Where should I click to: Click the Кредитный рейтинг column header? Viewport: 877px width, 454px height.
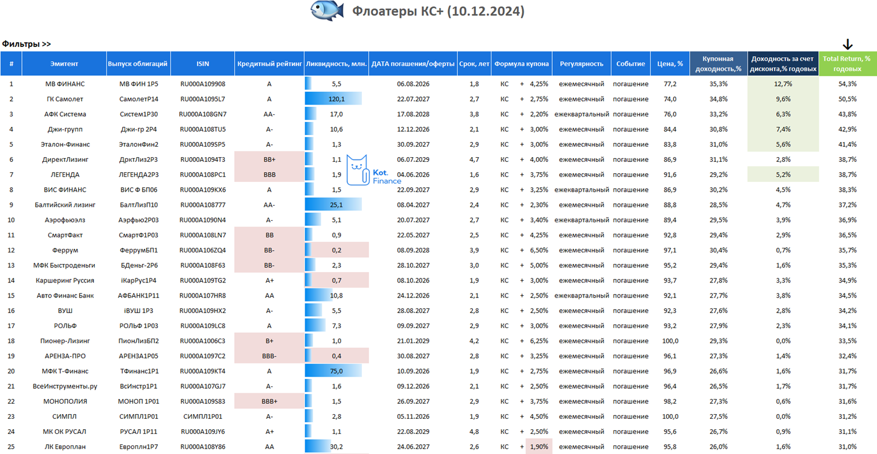(x=269, y=64)
